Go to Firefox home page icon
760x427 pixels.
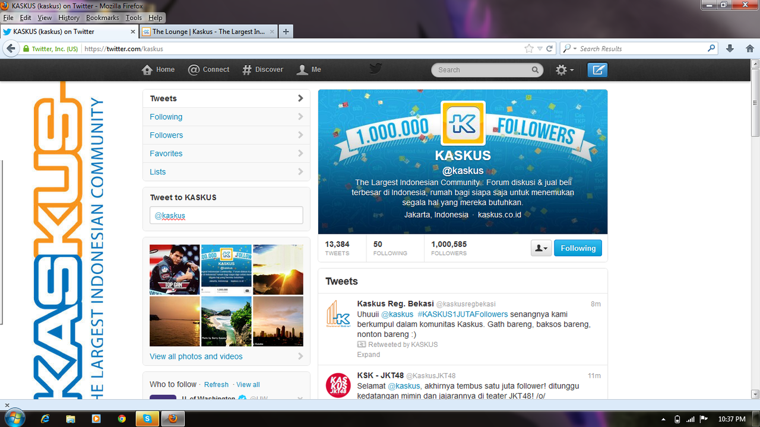(749, 49)
